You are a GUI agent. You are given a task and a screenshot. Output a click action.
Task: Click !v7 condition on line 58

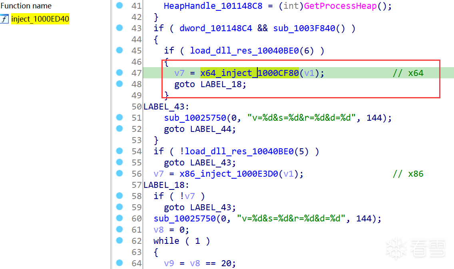[x=187, y=196]
